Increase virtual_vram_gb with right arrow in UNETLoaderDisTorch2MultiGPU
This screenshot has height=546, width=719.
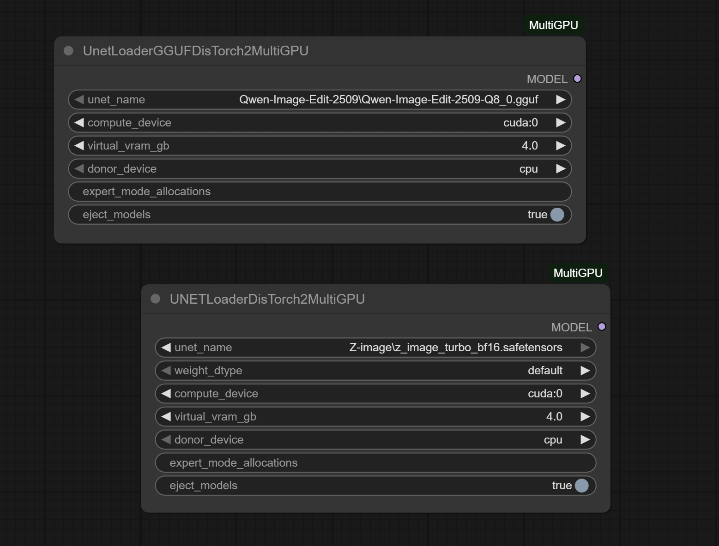(x=585, y=417)
